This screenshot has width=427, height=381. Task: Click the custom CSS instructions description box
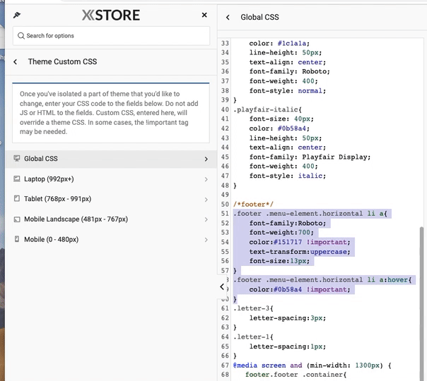[111, 113]
